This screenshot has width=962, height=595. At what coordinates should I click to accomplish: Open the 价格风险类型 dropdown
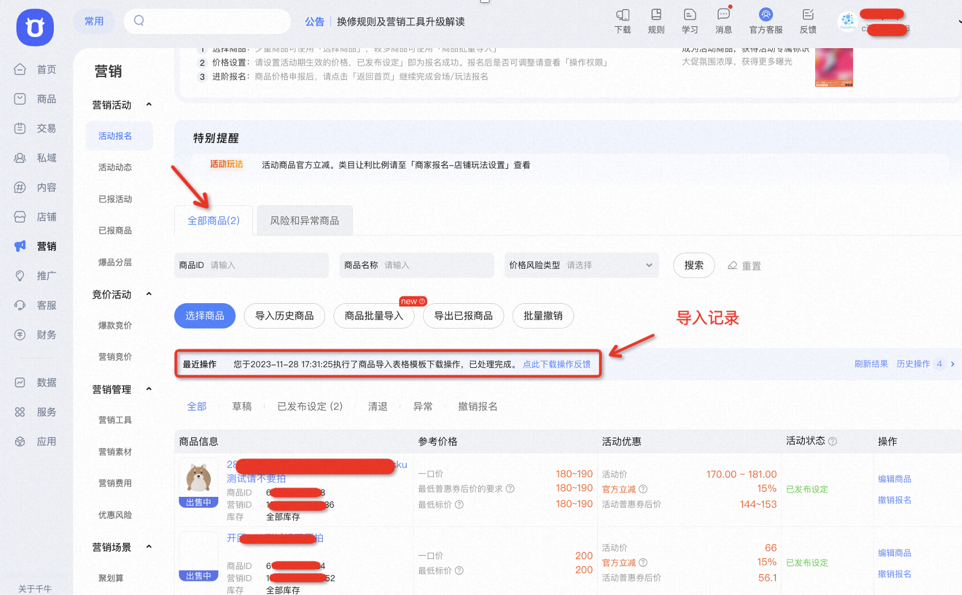coord(581,265)
